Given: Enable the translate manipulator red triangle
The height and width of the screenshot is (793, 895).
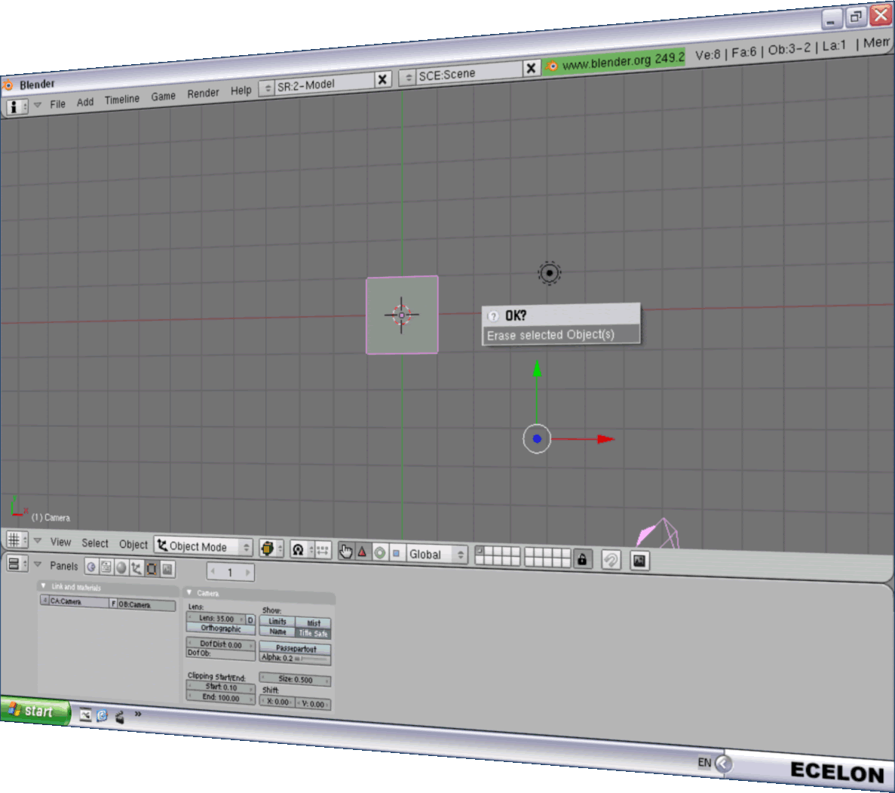Looking at the screenshot, I should tap(363, 552).
